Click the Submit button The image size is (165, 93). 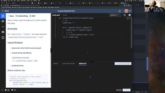tap(127, 90)
